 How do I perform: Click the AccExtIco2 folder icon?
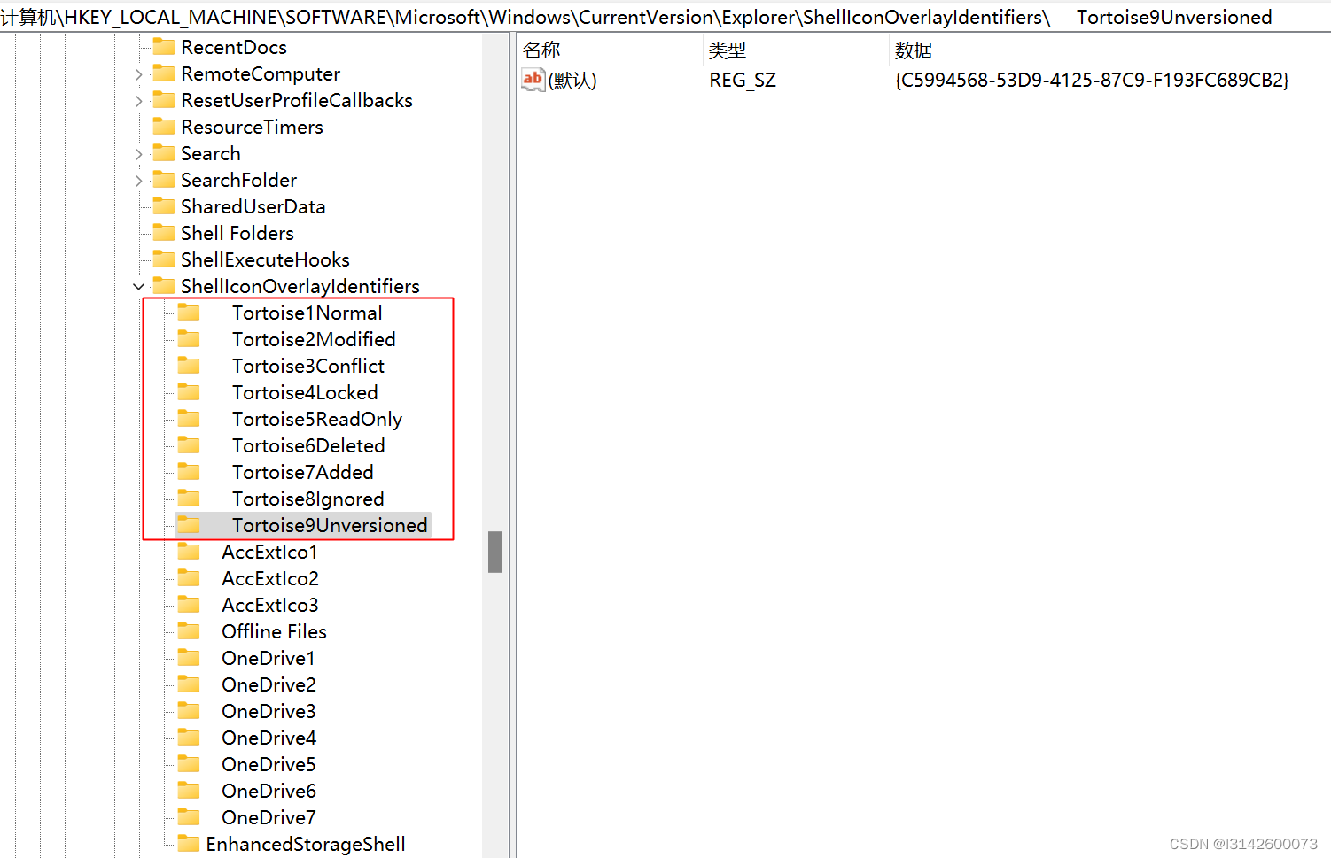click(189, 577)
